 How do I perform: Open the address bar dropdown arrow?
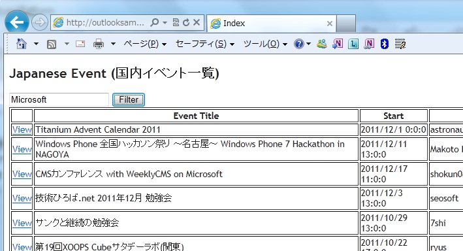165,22
